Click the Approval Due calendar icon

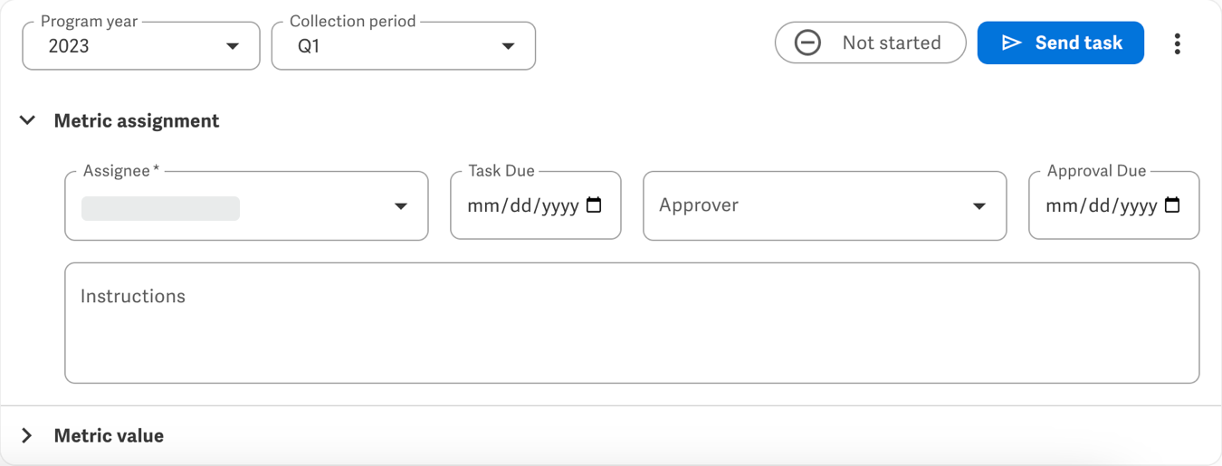(1172, 205)
